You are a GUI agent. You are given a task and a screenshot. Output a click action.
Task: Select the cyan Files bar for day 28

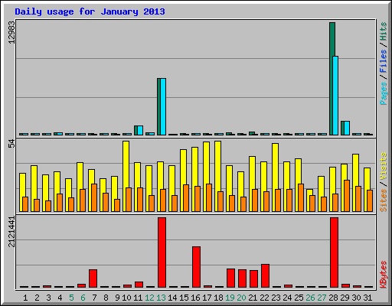(x=335, y=96)
